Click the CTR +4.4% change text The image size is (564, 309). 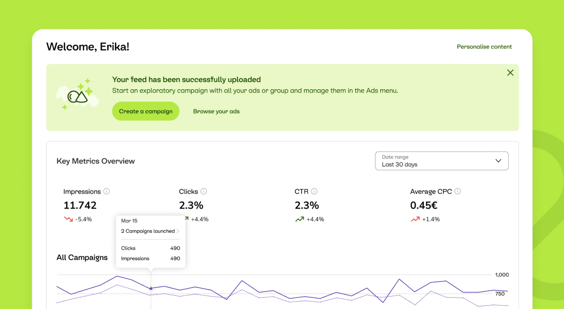315,219
